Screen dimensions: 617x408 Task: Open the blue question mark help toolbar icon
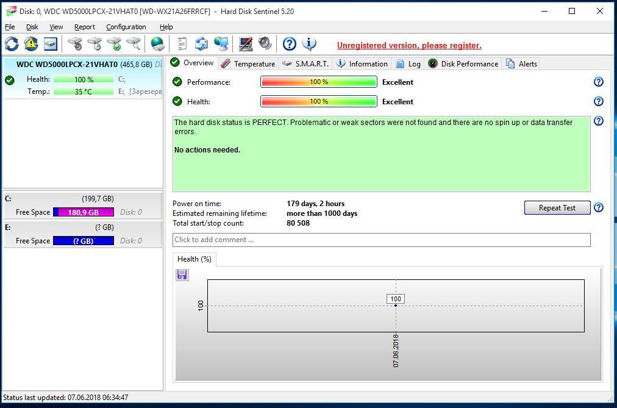[290, 44]
